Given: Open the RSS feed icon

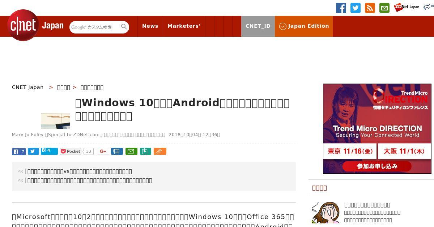Looking at the screenshot, I should pos(370,8).
